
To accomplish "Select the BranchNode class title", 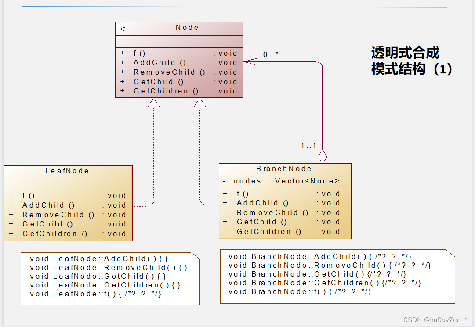I will 284,169.
